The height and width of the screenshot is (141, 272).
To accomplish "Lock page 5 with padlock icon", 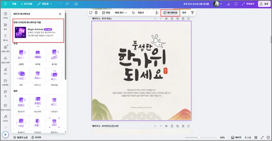I will [172, 18].
